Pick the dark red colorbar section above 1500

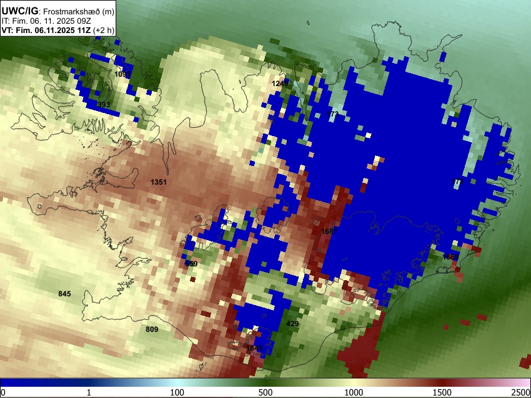[442, 382]
